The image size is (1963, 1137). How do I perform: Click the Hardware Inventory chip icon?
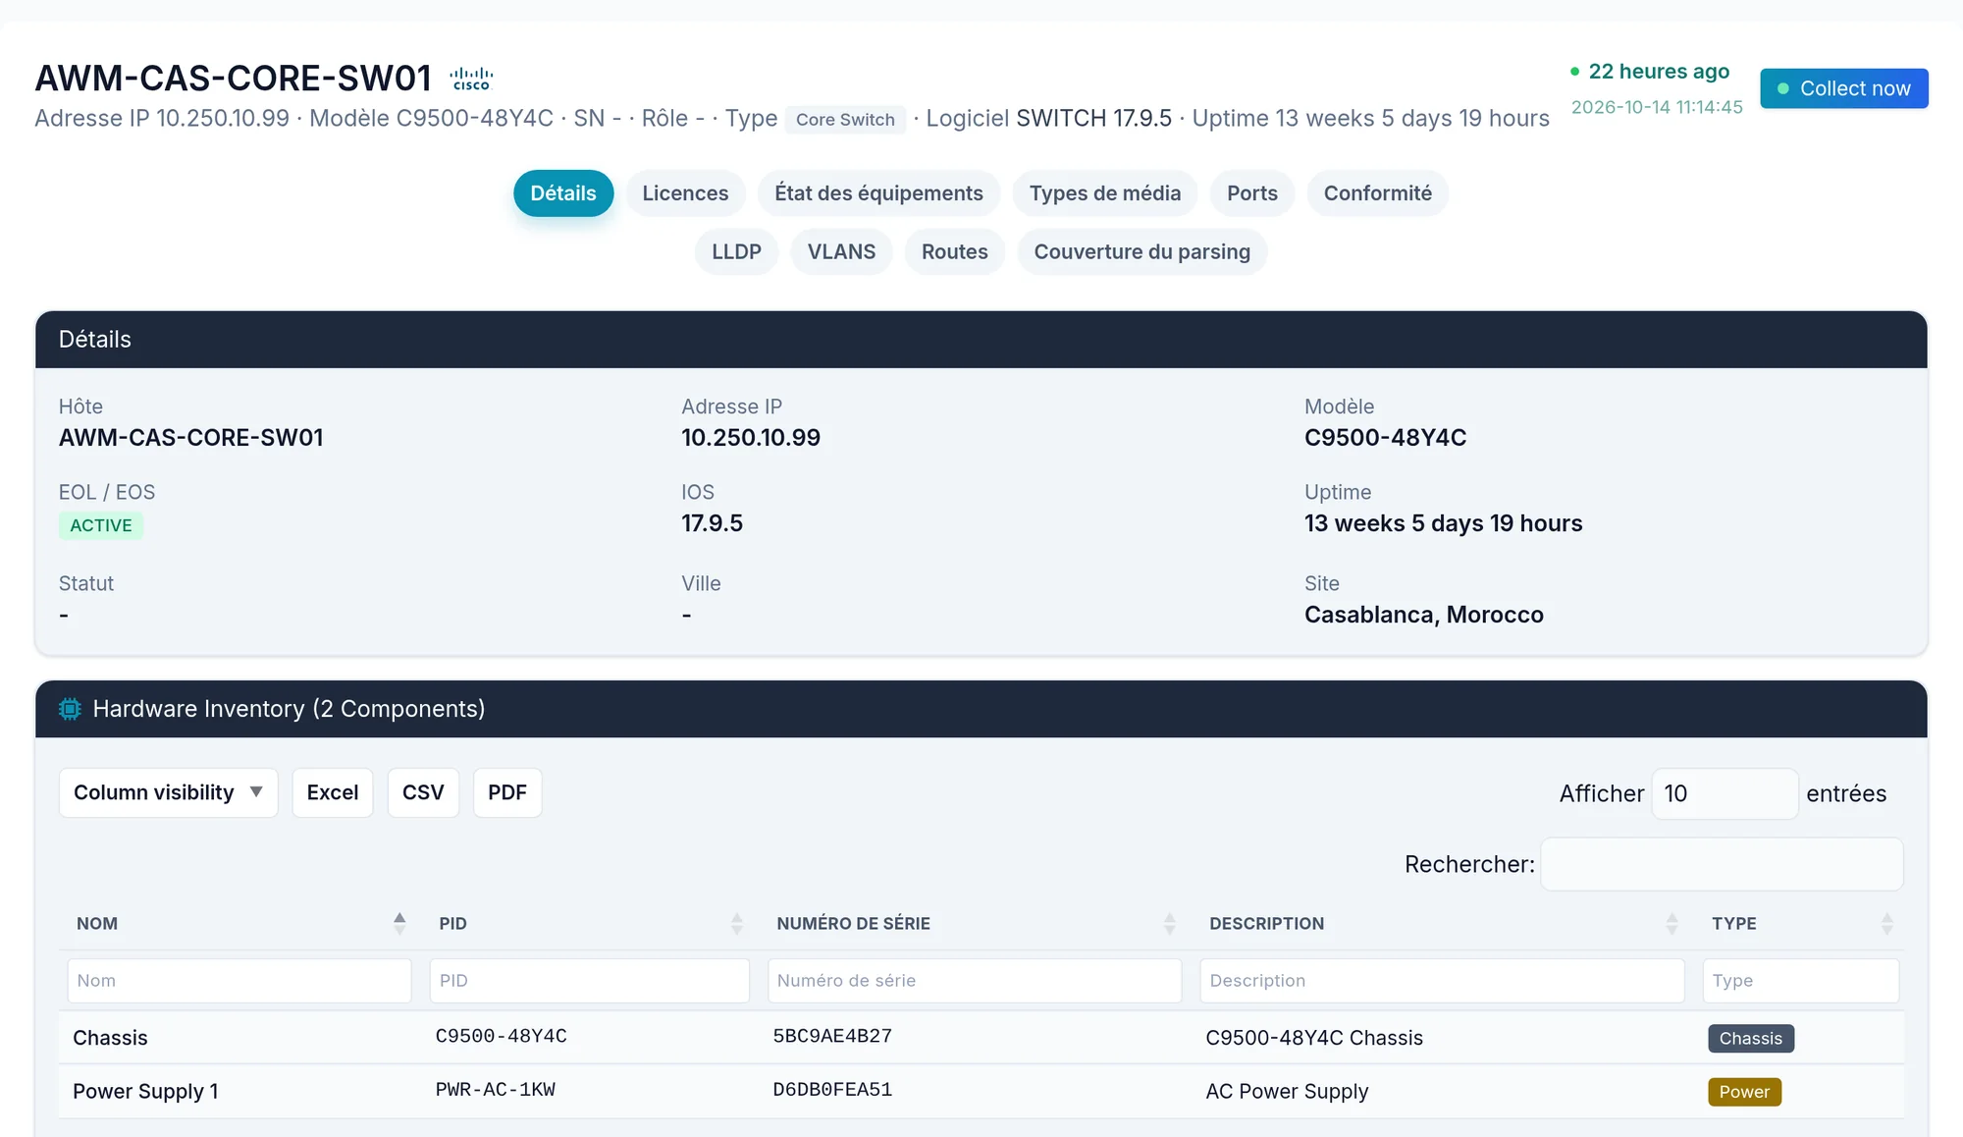point(70,709)
